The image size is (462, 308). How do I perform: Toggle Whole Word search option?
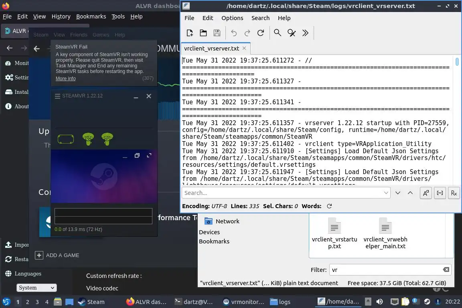[x=440, y=193]
